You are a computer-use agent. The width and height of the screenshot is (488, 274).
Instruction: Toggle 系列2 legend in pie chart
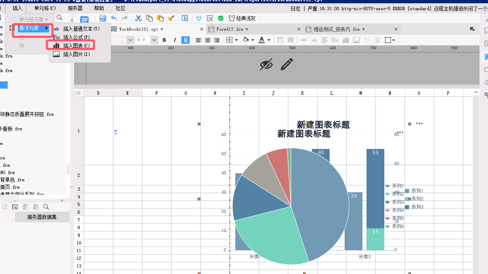click(x=394, y=194)
